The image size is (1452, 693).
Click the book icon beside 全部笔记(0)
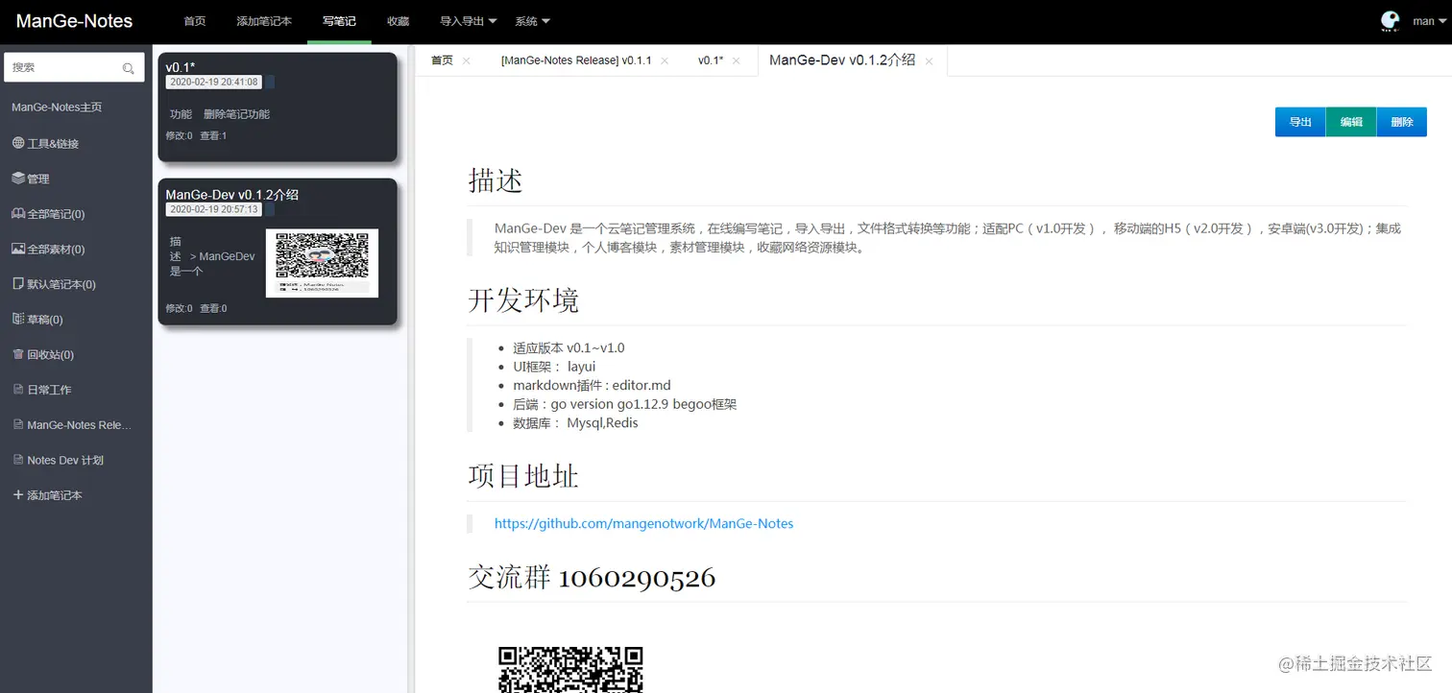pyautogui.click(x=18, y=213)
